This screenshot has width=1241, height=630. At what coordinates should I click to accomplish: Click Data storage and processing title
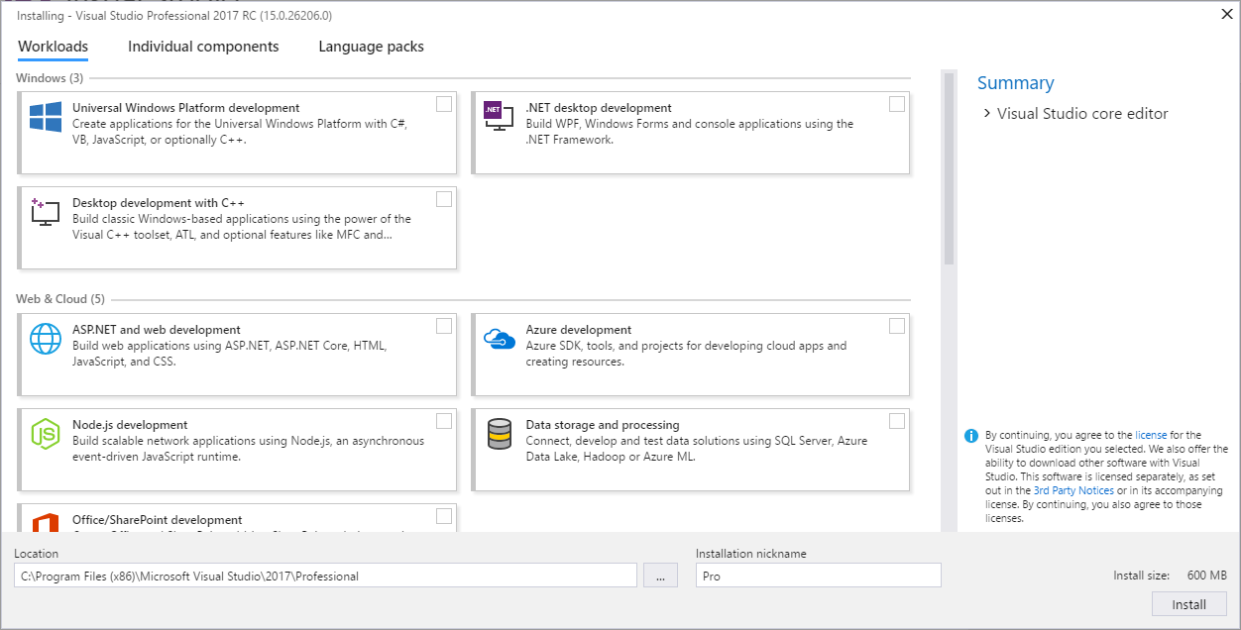coord(603,425)
